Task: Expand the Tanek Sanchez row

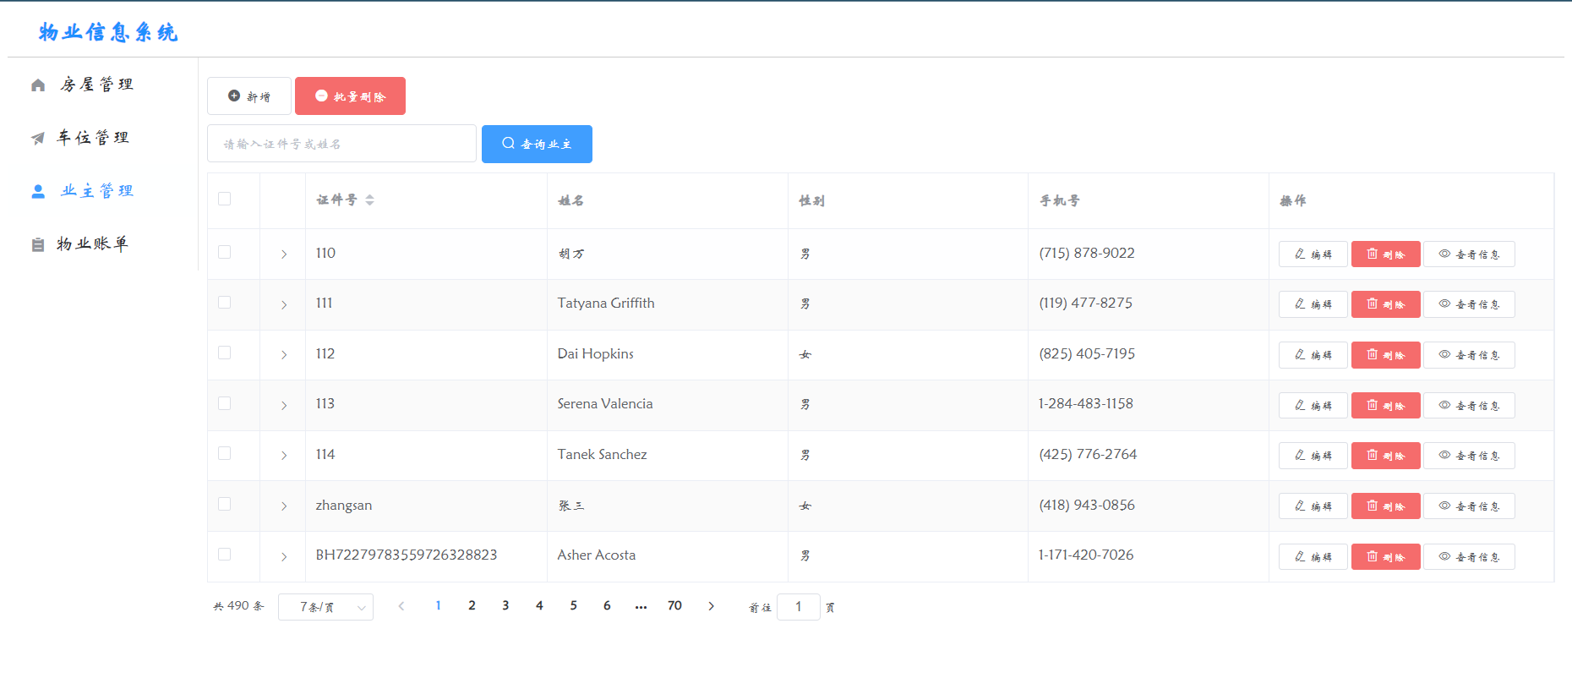Action: 284,456
